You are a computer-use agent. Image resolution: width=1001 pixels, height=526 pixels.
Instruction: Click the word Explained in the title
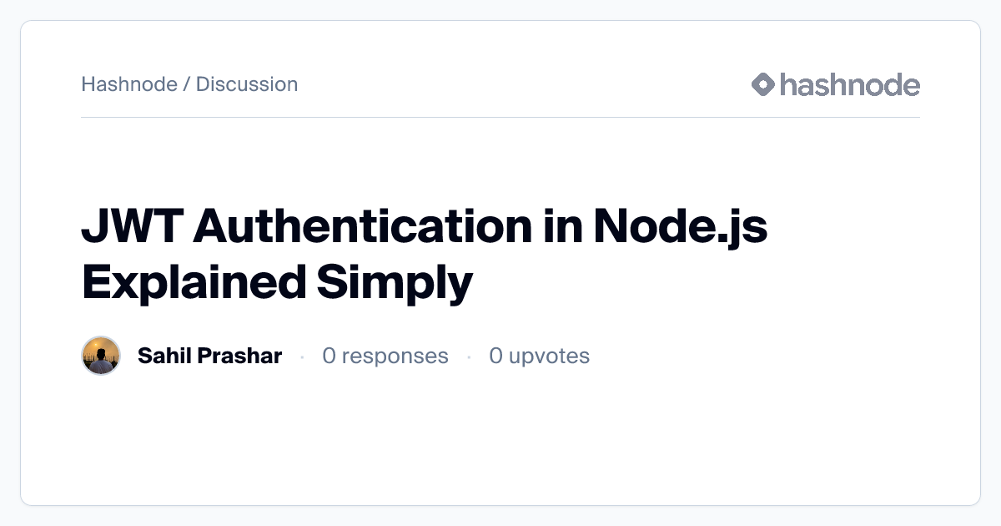pos(194,282)
